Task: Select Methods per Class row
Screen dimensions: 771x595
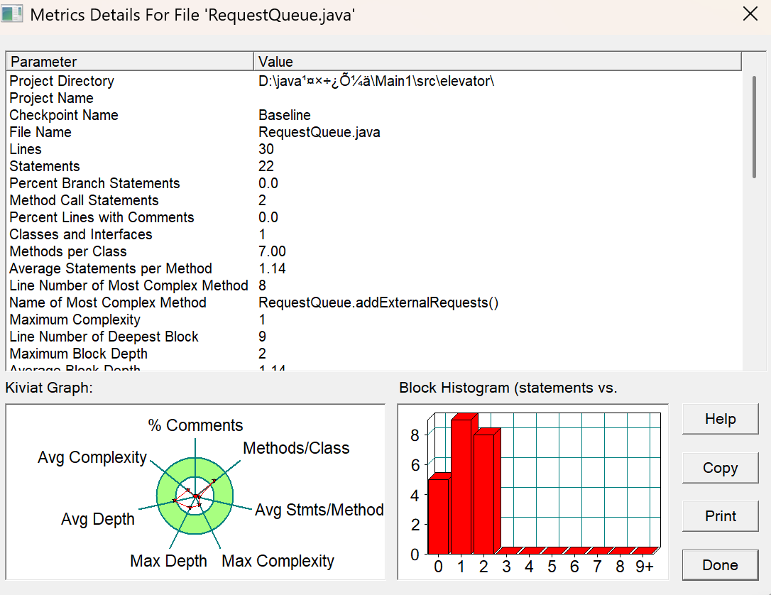Action: click(x=373, y=251)
